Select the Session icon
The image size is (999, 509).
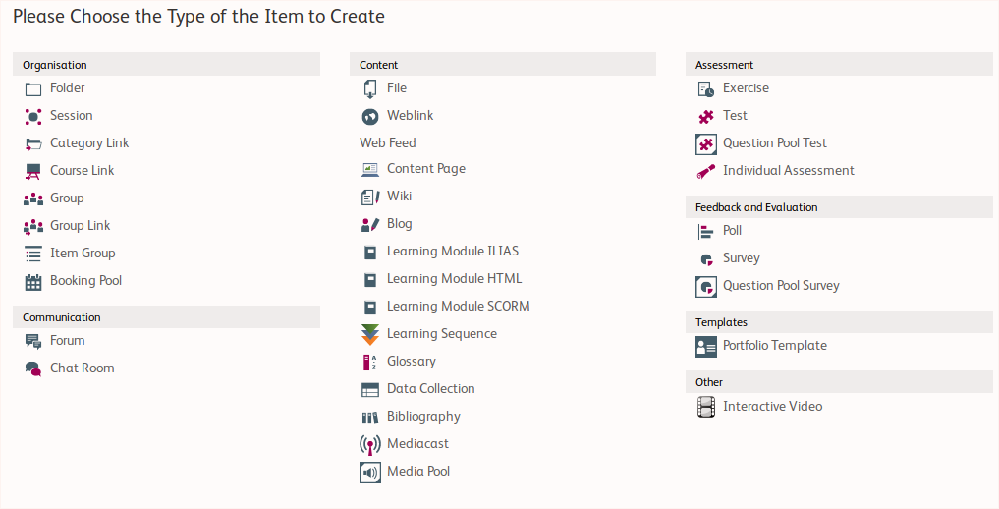(33, 116)
